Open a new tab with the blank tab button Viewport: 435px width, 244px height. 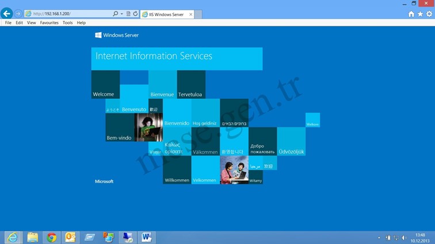click(x=198, y=14)
